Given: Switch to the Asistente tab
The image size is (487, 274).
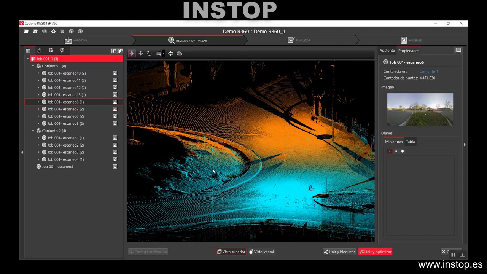Looking at the screenshot, I should tap(387, 51).
